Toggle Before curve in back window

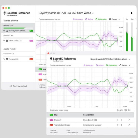[89, 19]
